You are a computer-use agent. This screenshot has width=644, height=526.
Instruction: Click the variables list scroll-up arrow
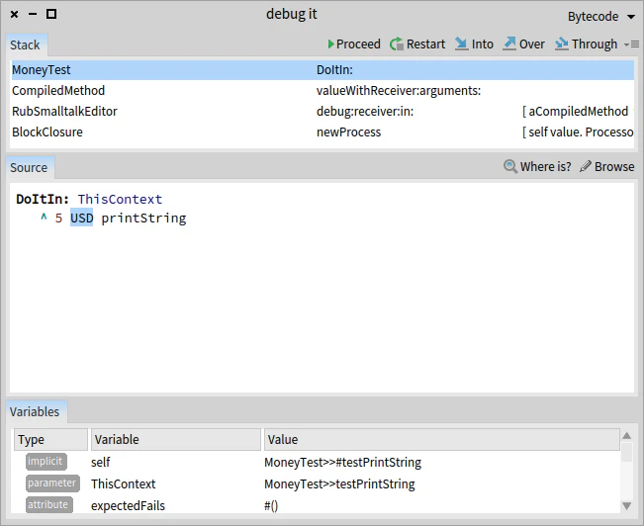[x=627, y=436]
